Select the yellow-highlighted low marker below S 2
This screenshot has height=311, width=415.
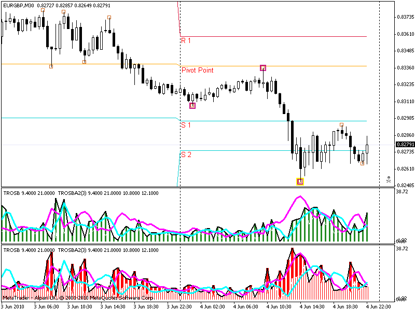(x=300, y=181)
